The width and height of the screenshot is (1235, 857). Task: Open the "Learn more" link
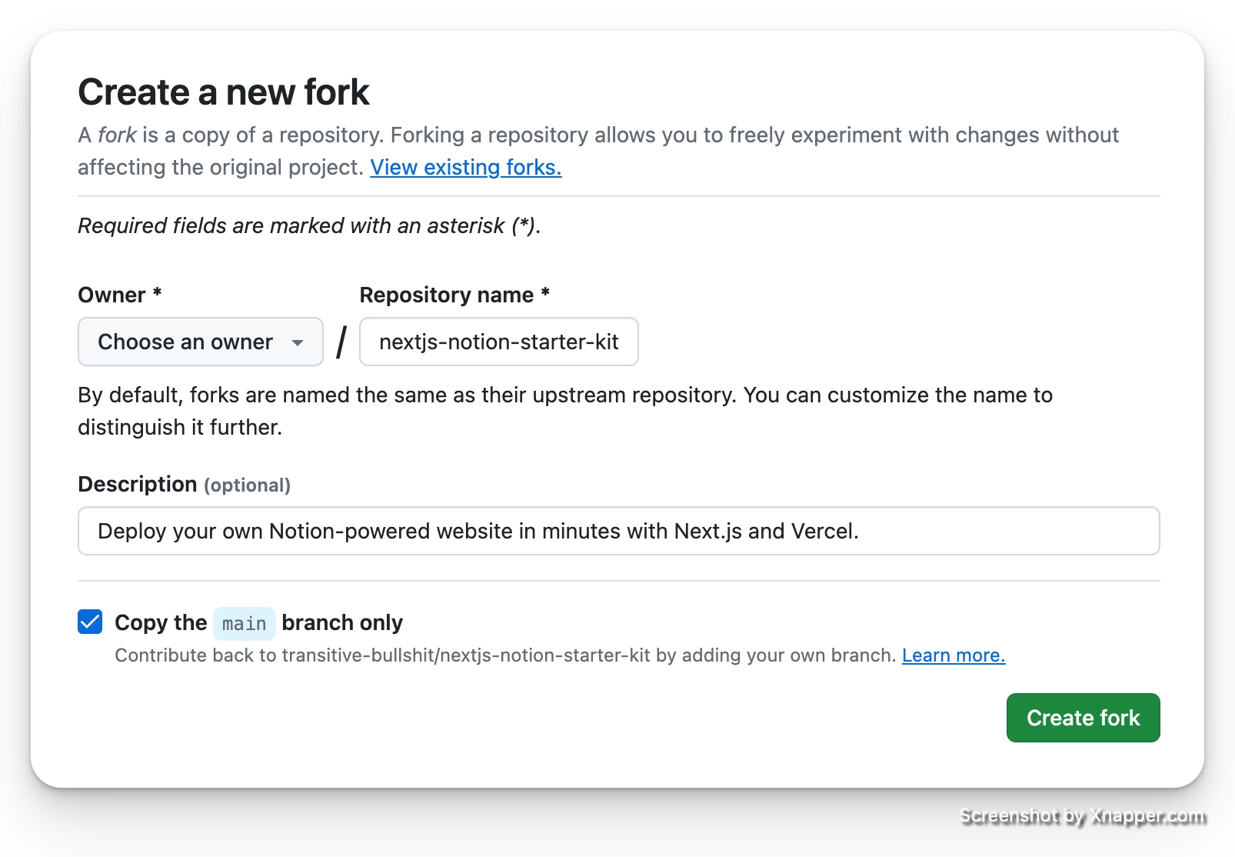coord(953,655)
